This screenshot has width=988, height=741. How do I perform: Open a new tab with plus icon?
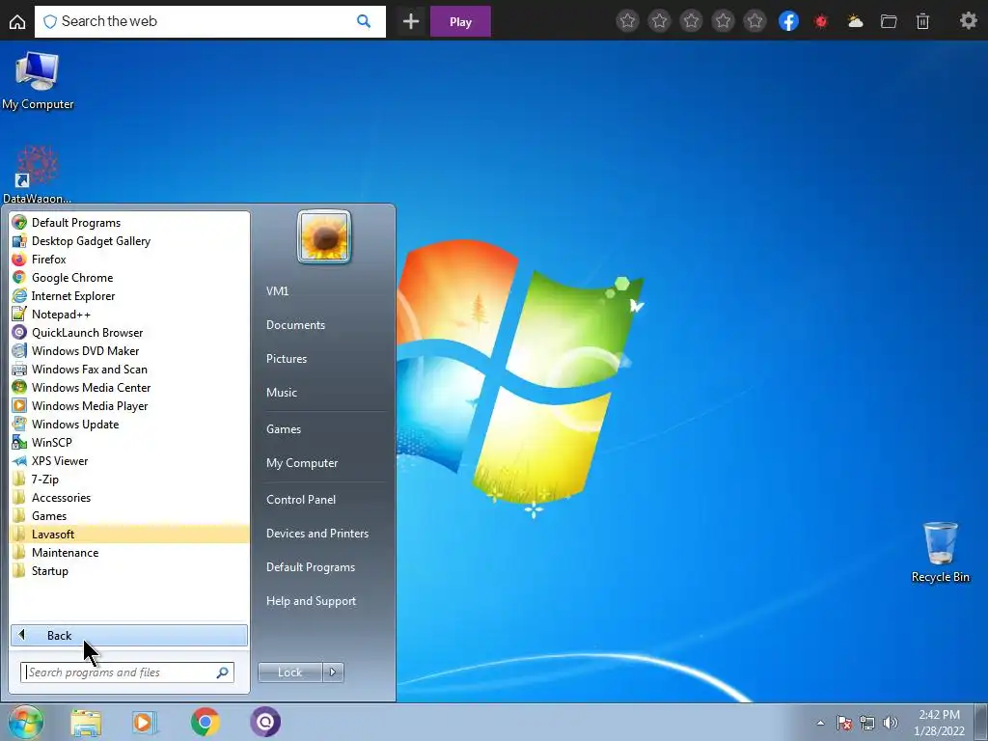pos(411,21)
